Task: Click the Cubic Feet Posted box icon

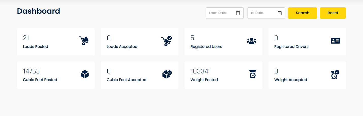Action: tap(85, 74)
